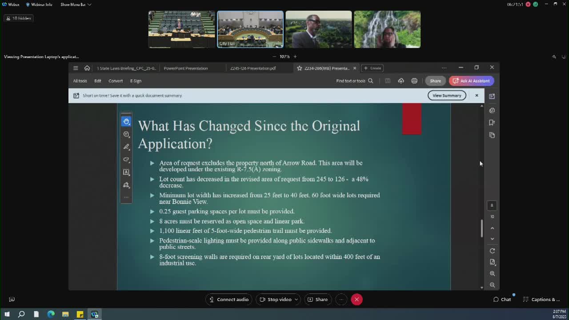Open the sign tool in quick toolbar
Viewport: 569px width, 320px height.
[126, 185]
